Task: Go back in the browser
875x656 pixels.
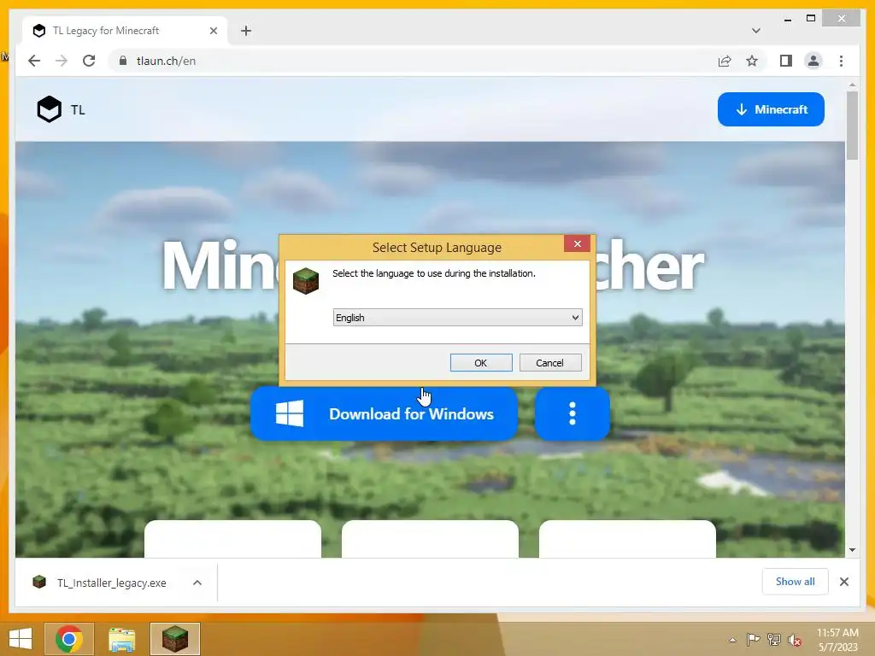Action: 34,61
